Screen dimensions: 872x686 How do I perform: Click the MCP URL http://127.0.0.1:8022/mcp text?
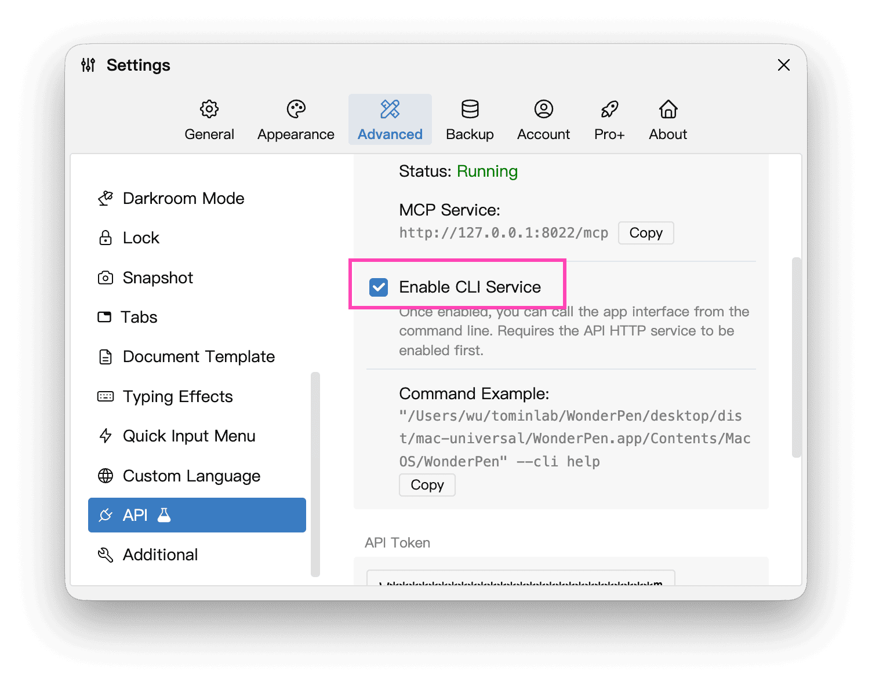[x=503, y=233]
